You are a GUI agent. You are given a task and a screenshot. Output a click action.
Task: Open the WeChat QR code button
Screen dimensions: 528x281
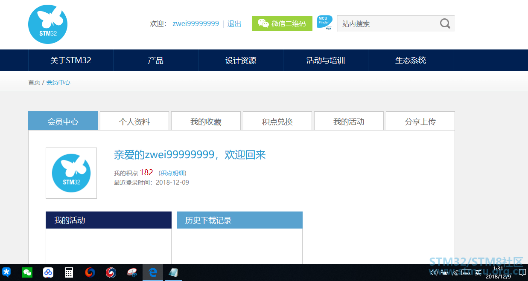click(x=282, y=23)
